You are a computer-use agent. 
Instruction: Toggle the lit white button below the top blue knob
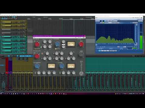56,49
